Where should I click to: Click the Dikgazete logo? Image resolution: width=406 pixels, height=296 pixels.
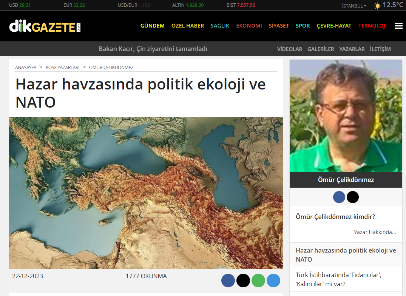tap(45, 26)
